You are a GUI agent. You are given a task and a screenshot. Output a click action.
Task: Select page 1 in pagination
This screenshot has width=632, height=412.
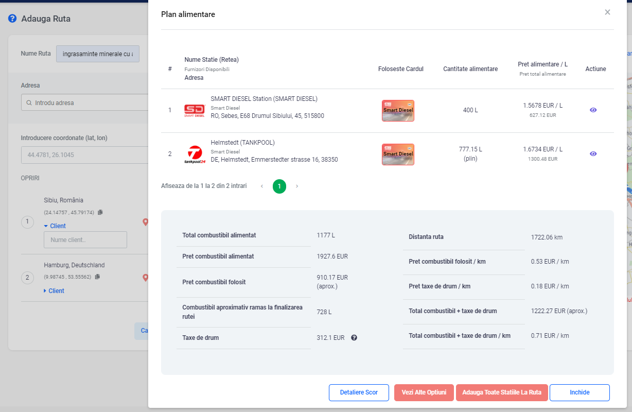click(279, 186)
